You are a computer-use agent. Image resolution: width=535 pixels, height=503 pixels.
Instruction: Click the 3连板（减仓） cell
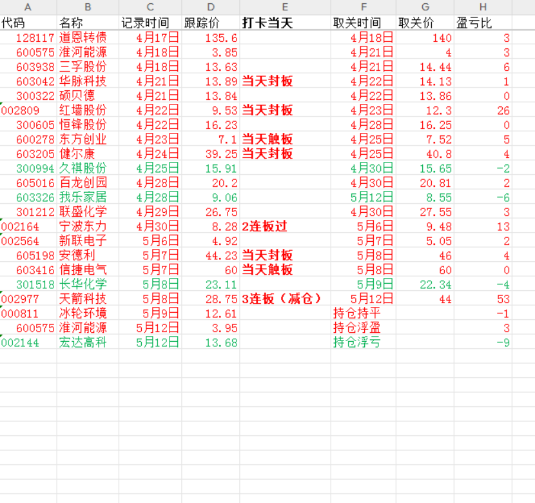(285, 299)
